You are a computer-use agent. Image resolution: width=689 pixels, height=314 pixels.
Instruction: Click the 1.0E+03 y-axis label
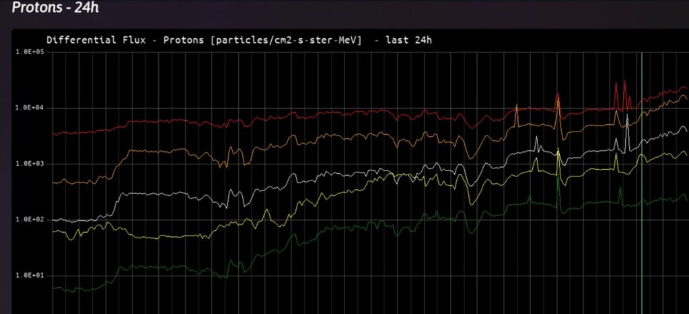click(30, 164)
